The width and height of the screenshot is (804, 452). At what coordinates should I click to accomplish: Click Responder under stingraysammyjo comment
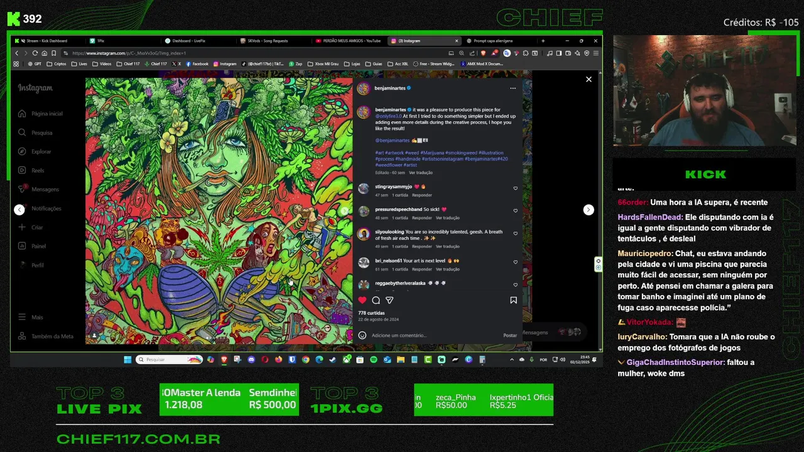click(x=422, y=195)
